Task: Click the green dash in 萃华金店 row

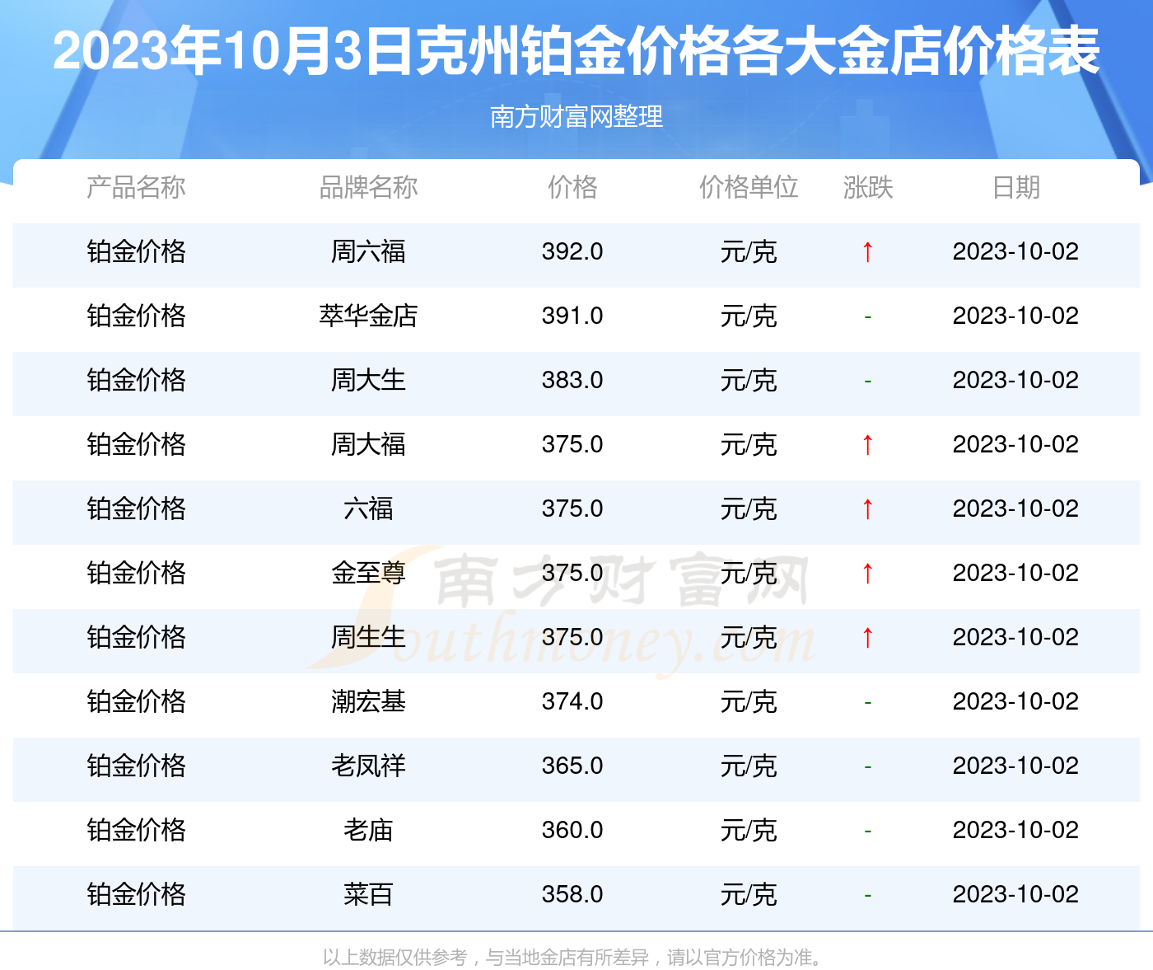Action: pyautogui.click(x=867, y=317)
